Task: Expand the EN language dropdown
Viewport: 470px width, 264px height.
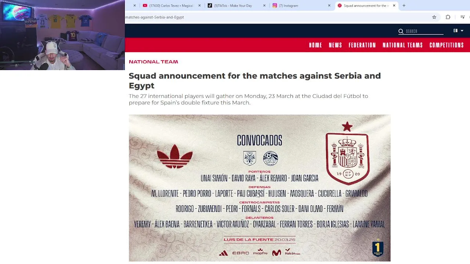Action: (x=458, y=31)
